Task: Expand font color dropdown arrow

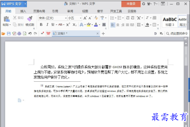Action: [100, 25]
